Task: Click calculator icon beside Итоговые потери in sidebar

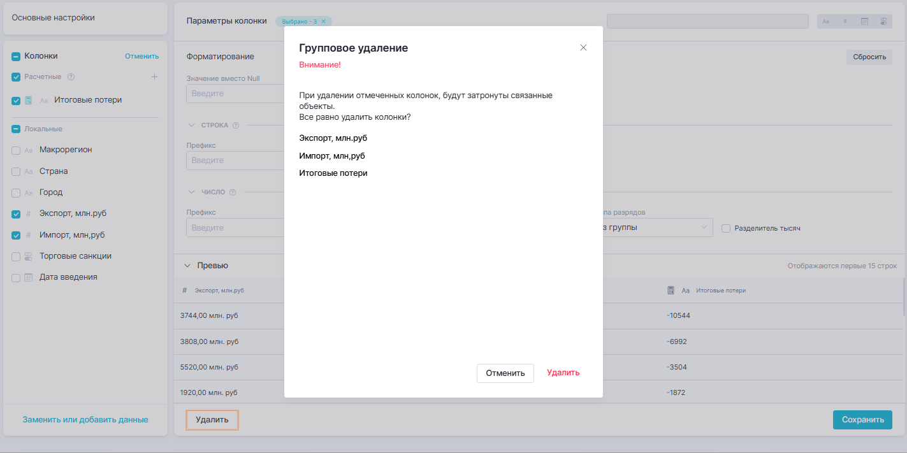Action: 28,101
